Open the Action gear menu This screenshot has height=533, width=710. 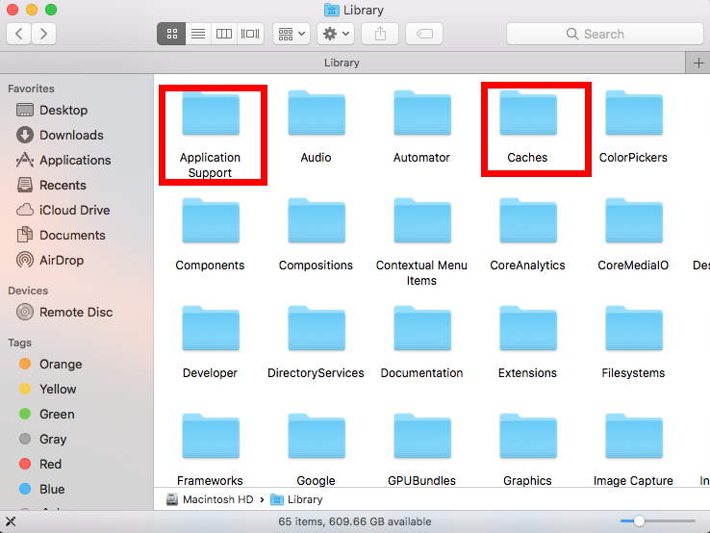point(336,34)
